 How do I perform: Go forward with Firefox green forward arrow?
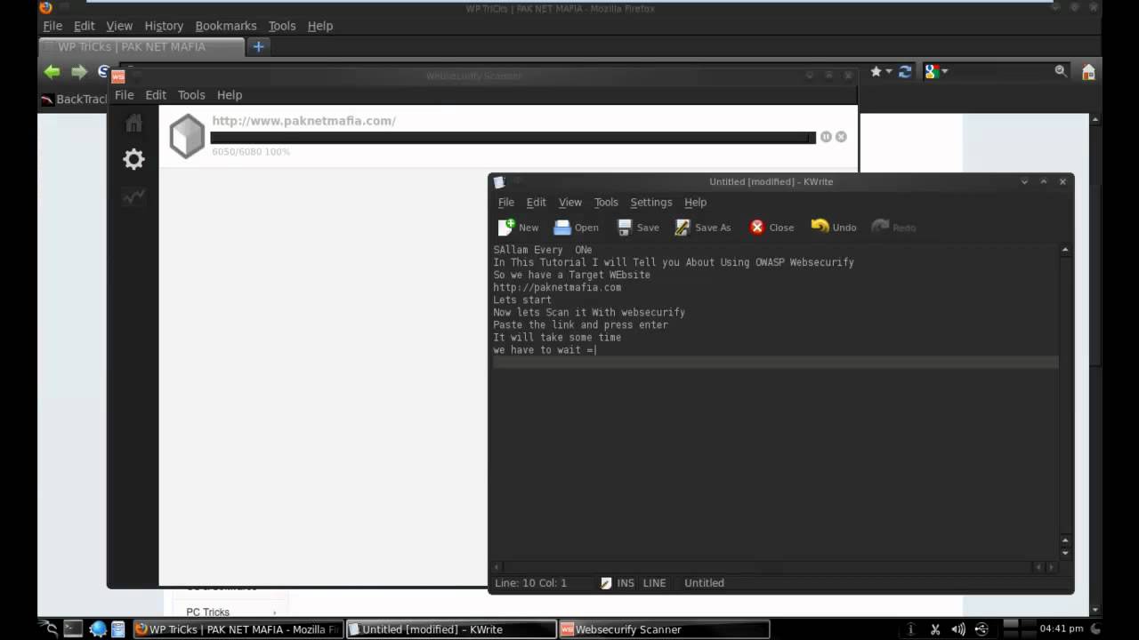pyautogui.click(x=79, y=72)
